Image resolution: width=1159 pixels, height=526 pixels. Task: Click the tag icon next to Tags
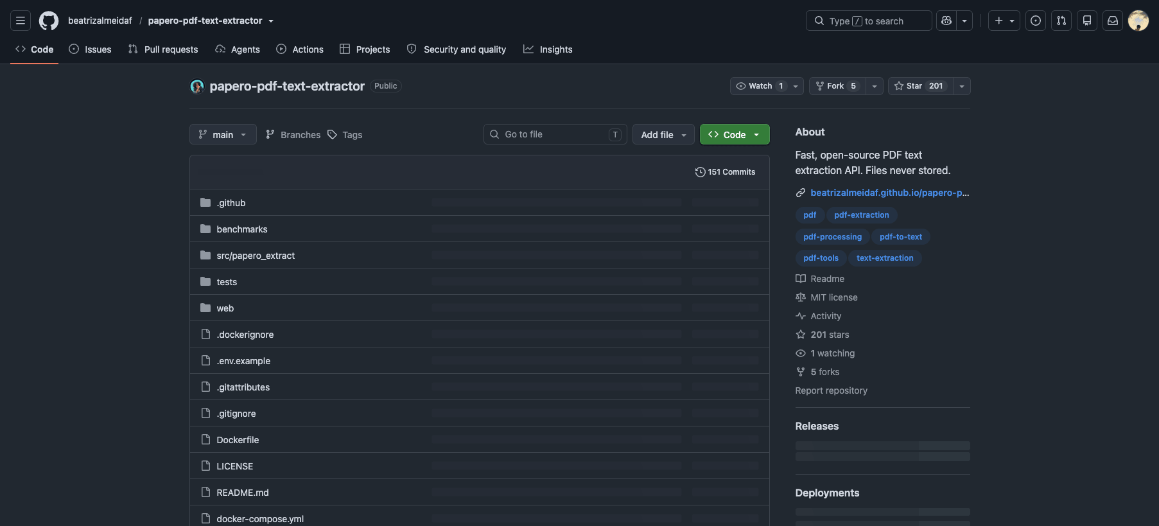332,134
